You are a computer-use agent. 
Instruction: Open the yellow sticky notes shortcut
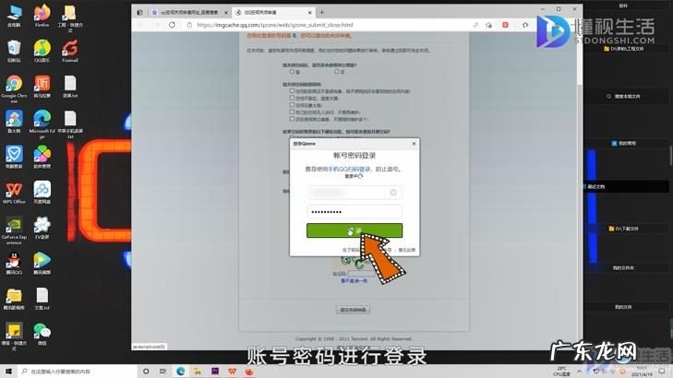[14, 337]
